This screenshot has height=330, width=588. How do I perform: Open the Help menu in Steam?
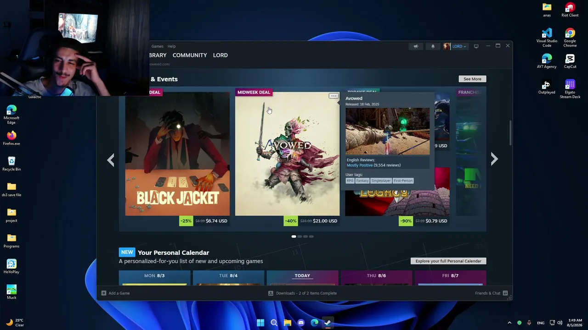(171, 46)
